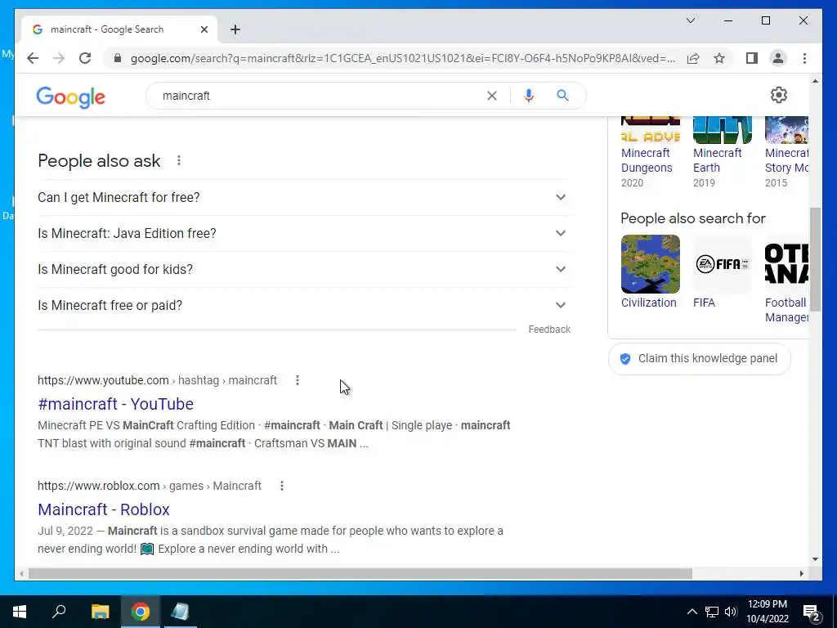Clear the search box text
The image size is (837, 628).
[x=491, y=96]
